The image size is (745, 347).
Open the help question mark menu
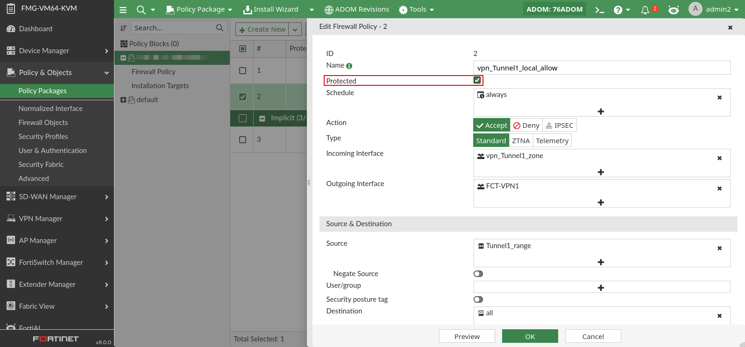pos(618,9)
